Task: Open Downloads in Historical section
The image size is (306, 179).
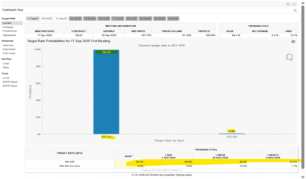Action: pos(9,49)
